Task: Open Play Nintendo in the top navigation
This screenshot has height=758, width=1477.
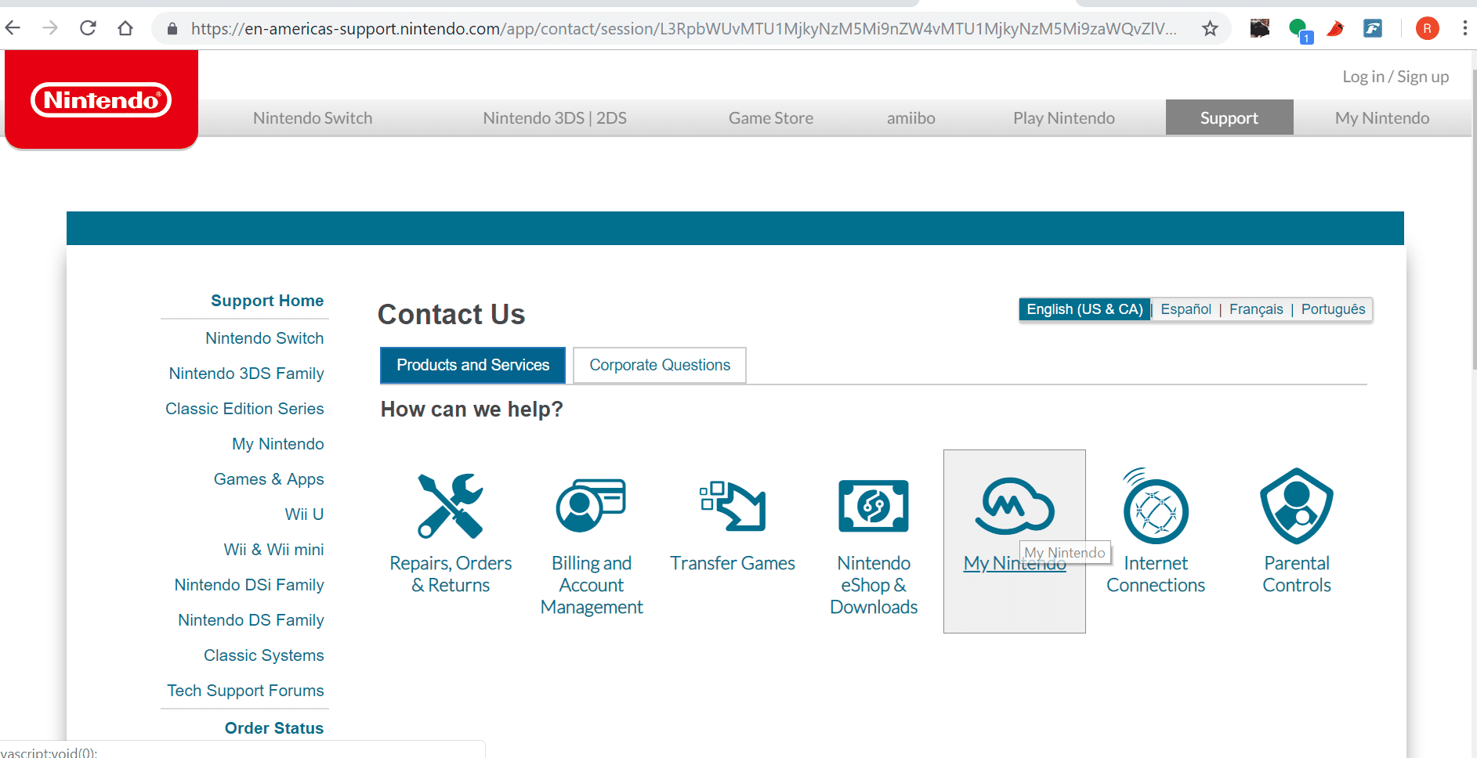Action: 1063,117
